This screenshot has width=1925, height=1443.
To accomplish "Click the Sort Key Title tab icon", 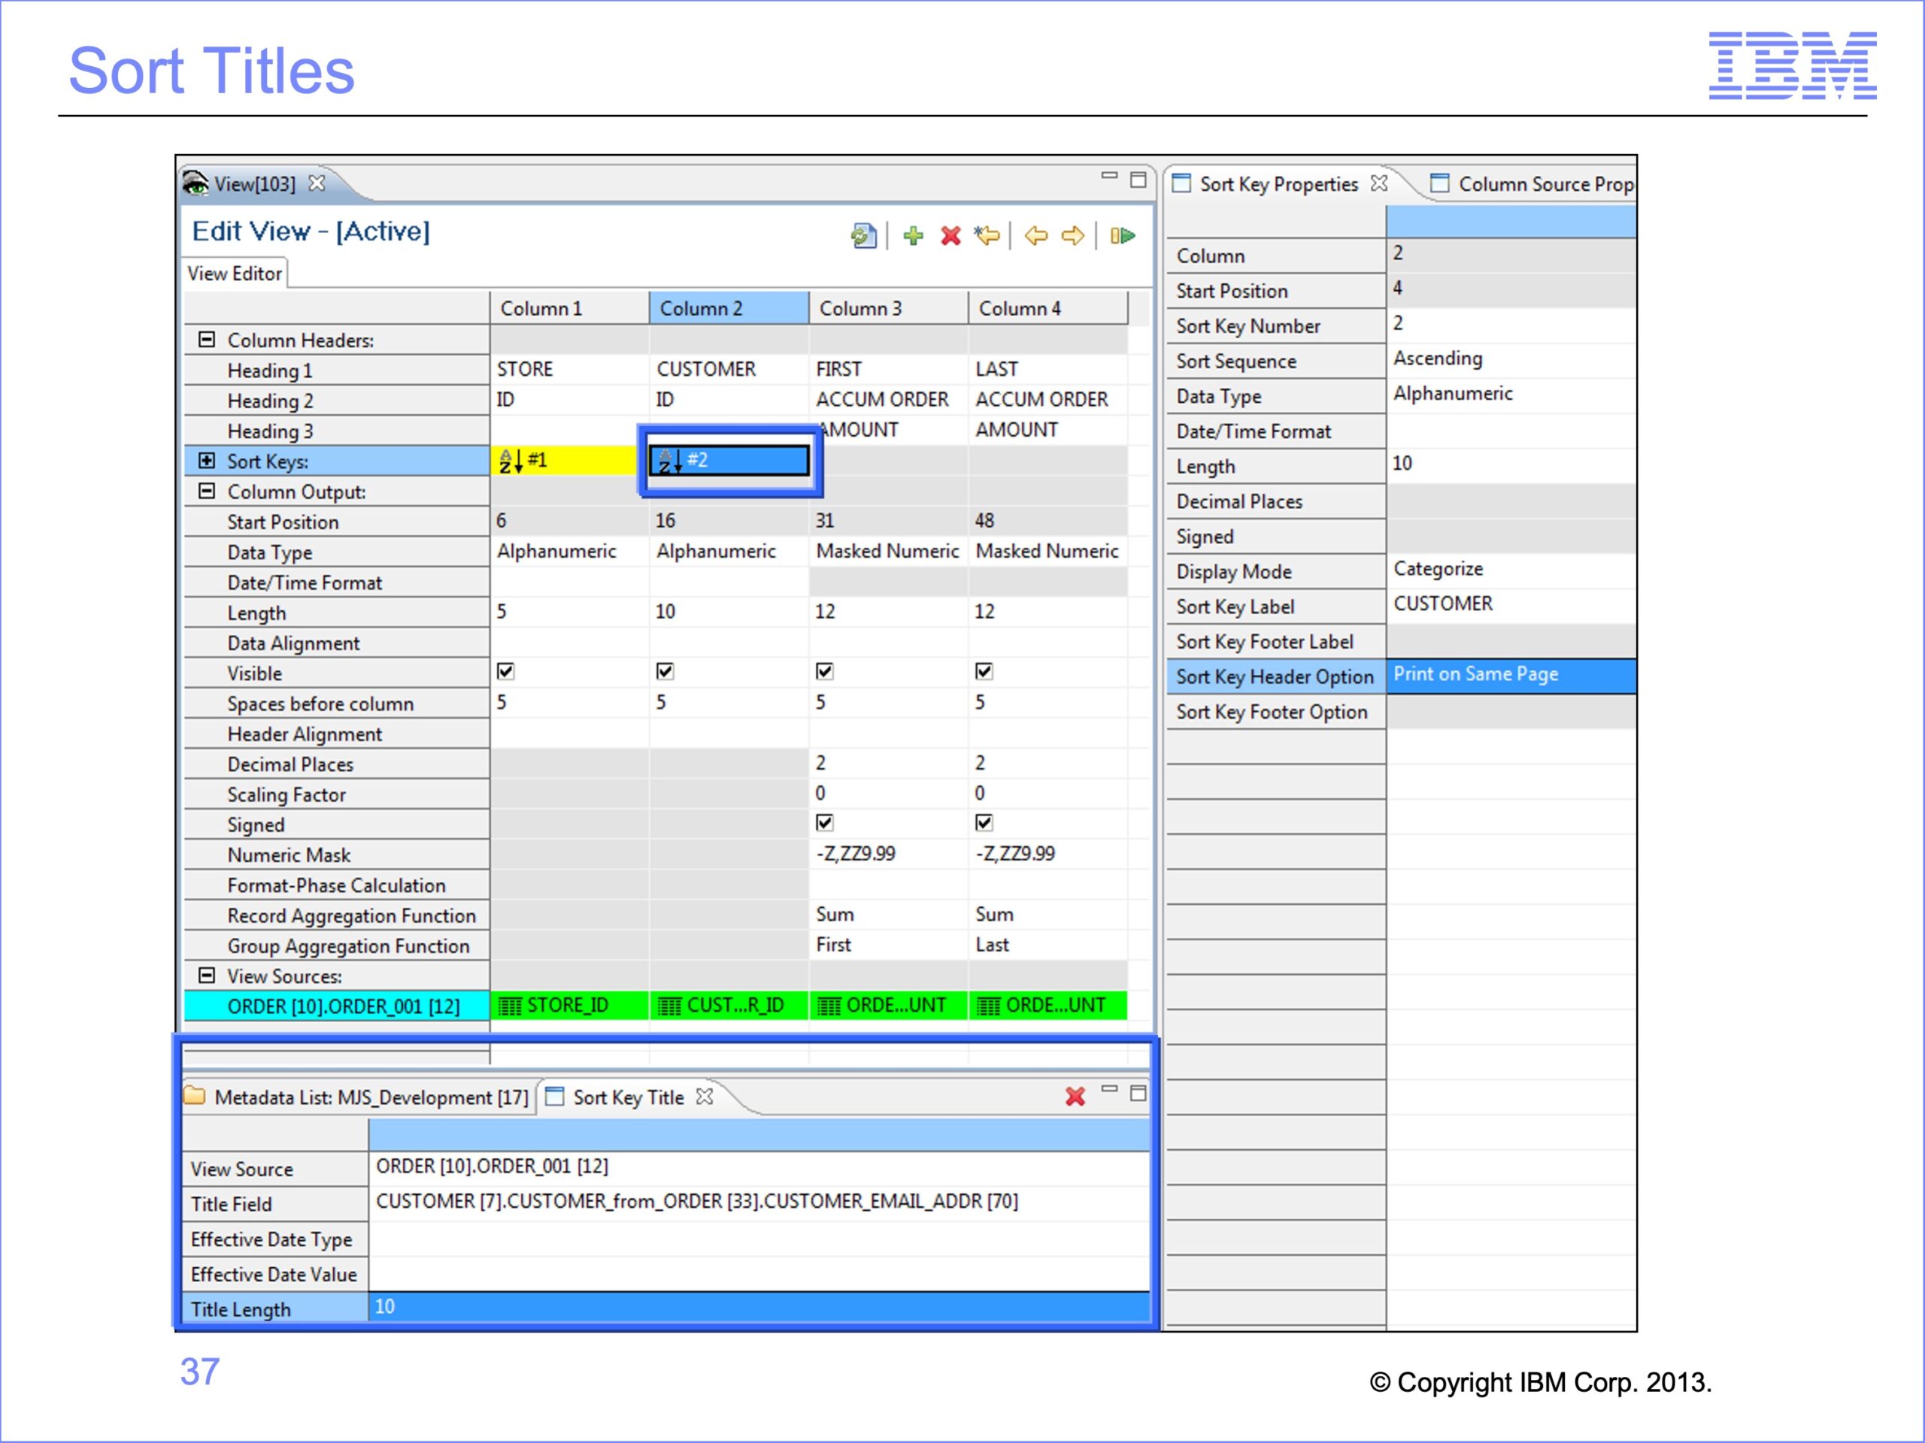I will click(554, 1096).
